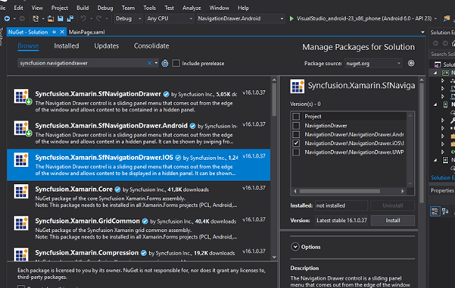The height and width of the screenshot is (288, 455).
Task: Clear the search text with X icon
Action: pos(149,63)
